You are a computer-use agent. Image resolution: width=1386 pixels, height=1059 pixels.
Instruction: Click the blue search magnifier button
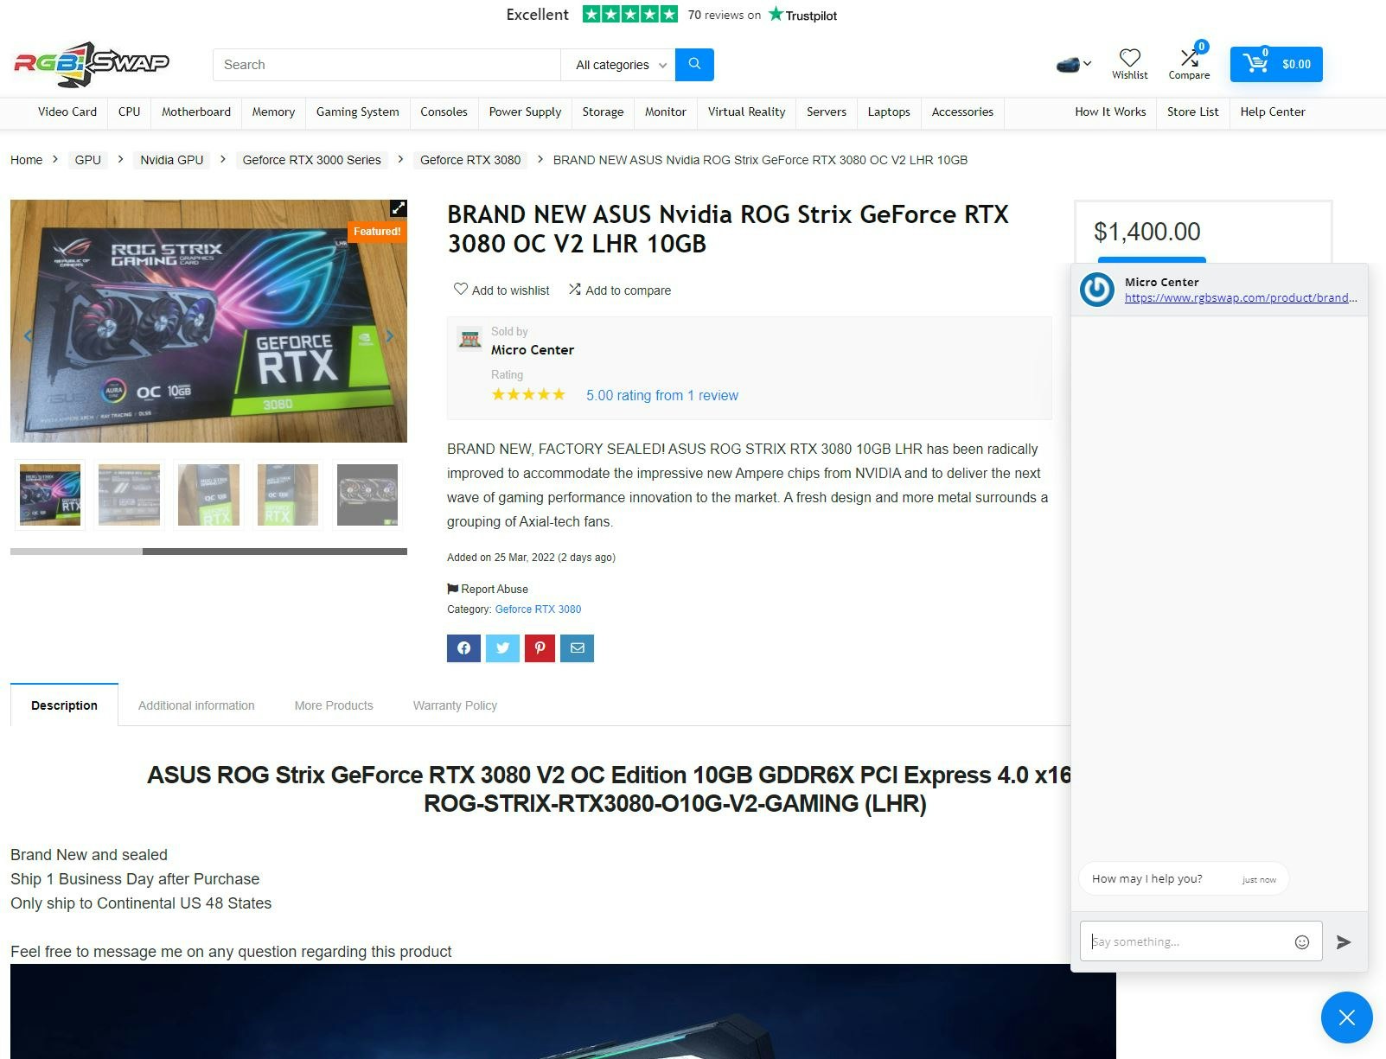pyautogui.click(x=694, y=64)
